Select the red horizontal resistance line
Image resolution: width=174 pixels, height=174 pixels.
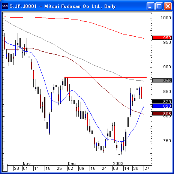tap(105, 78)
